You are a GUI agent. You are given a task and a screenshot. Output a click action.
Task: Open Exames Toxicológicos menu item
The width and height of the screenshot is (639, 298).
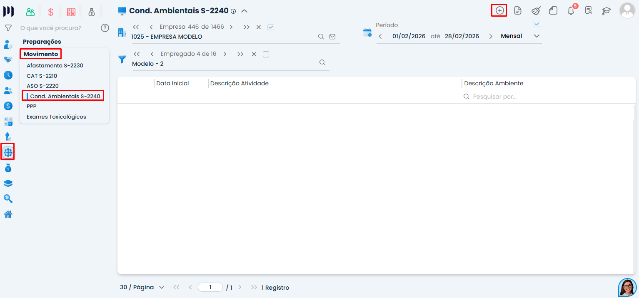click(56, 117)
